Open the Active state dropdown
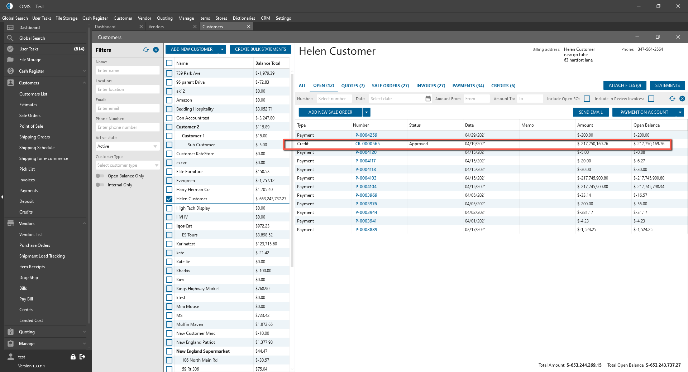Image resolution: width=688 pixels, height=372 pixels. click(x=127, y=146)
